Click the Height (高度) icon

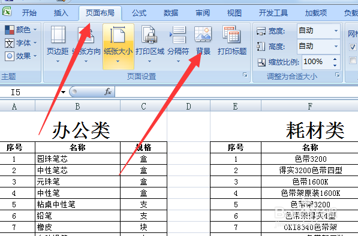(x=261, y=46)
